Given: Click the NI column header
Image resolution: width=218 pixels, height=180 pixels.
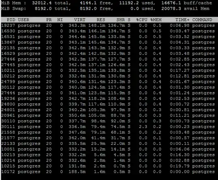Looking at the screenshot, I should pyautogui.click(x=60, y=20).
